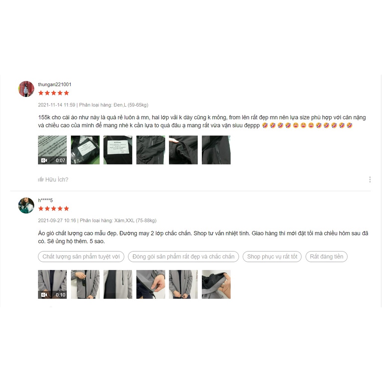Click the Hữu Ích? helpful text
382x382 pixels.
point(57,179)
